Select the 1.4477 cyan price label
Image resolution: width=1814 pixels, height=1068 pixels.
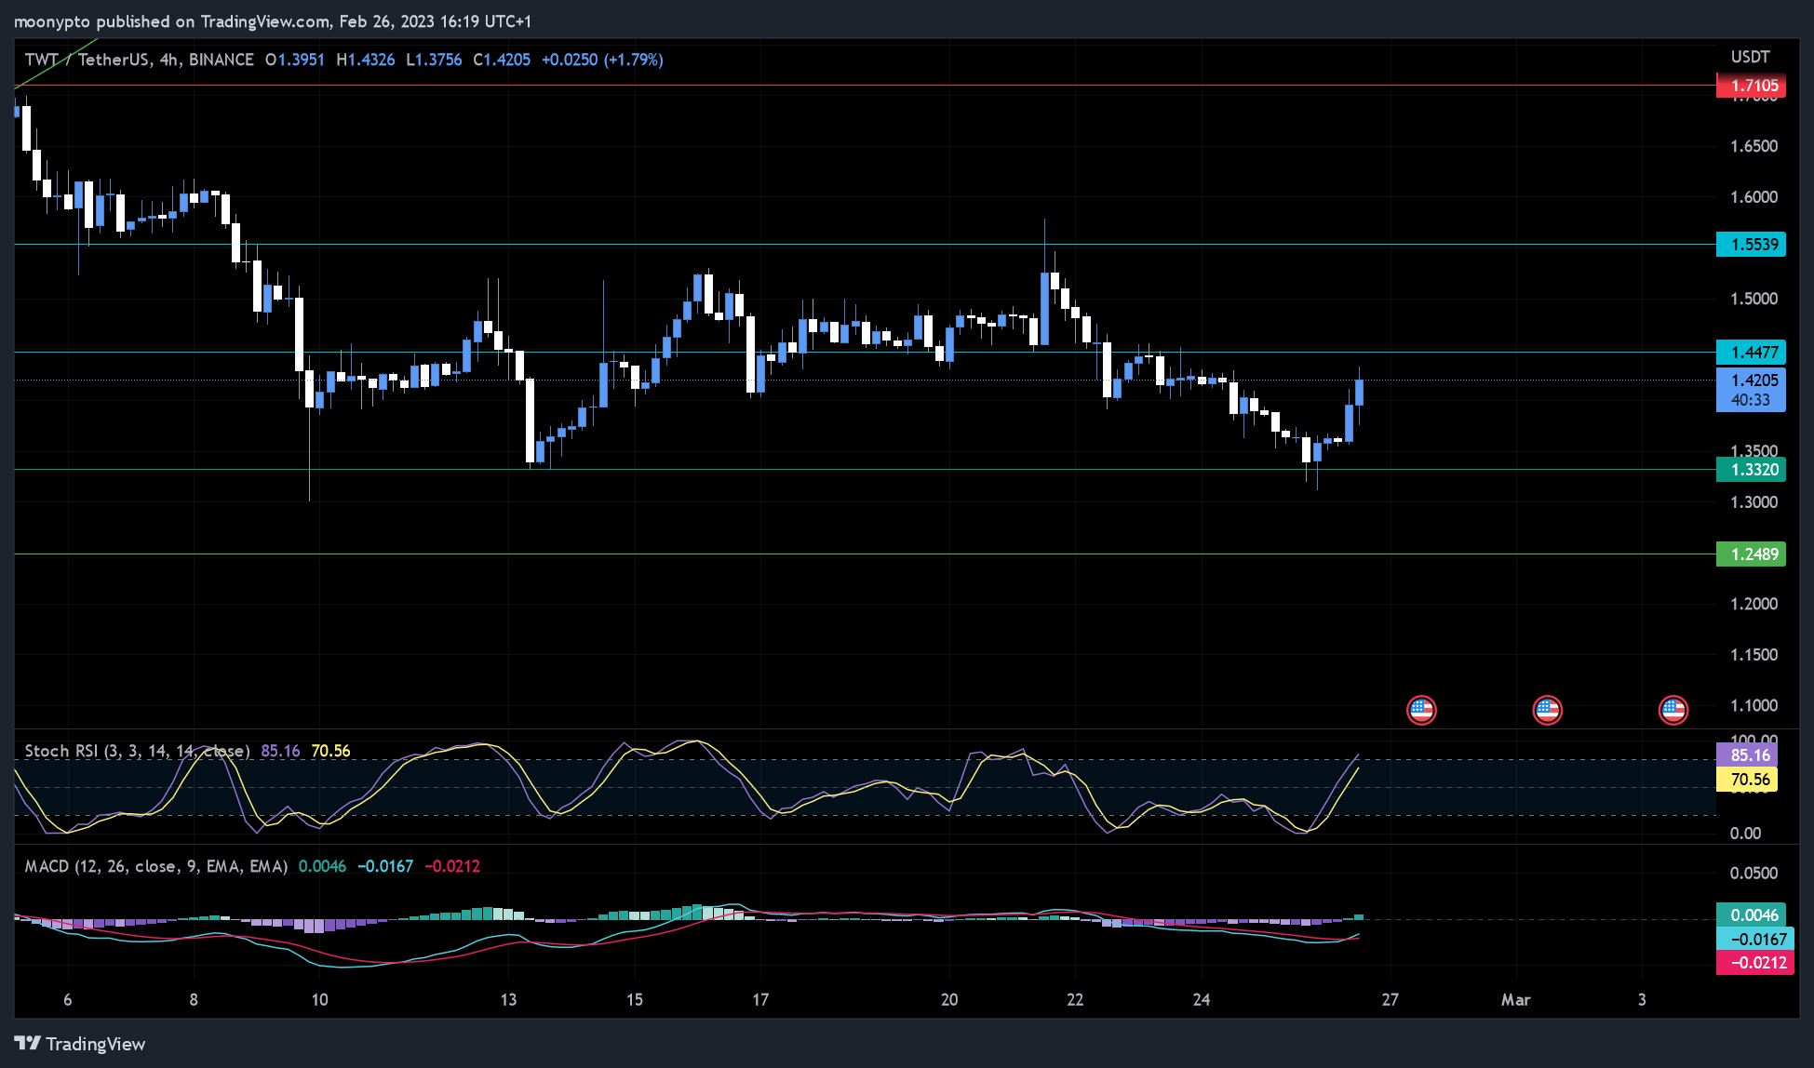pyautogui.click(x=1751, y=352)
